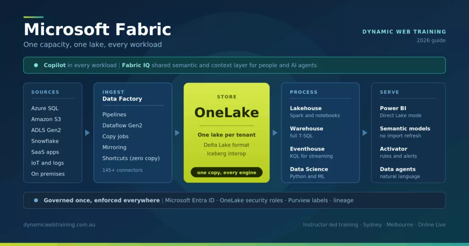Click "Lakehouse" in the Process card

[305, 108]
